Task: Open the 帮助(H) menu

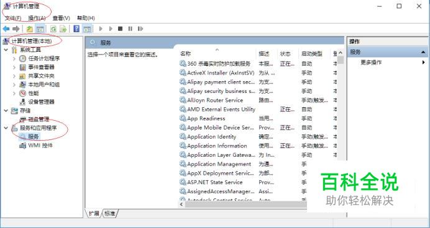Action: tap(86, 18)
